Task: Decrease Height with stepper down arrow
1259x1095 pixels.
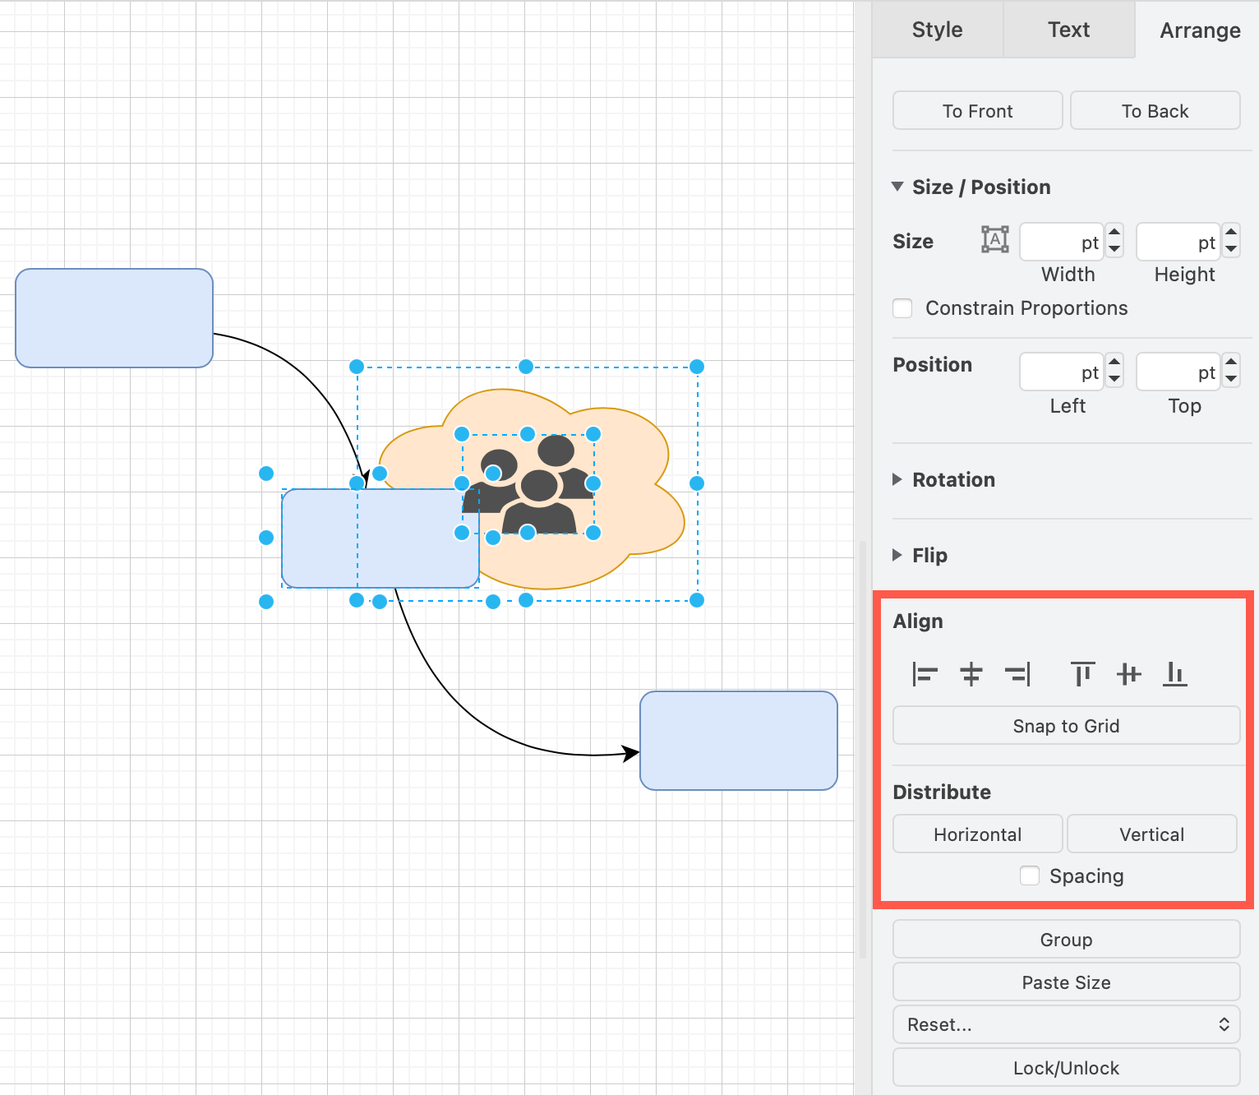Action: 1231,249
